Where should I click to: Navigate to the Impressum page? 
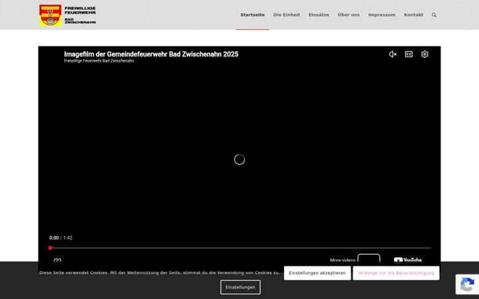(x=382, y=15)
